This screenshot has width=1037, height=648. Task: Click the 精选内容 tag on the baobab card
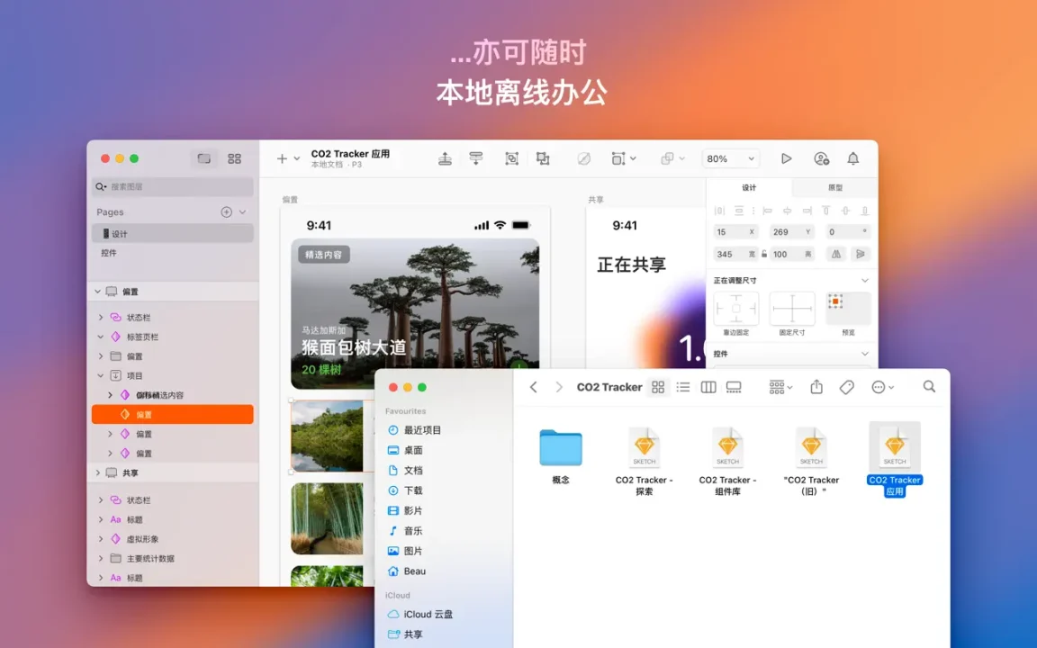pos(324,255)
